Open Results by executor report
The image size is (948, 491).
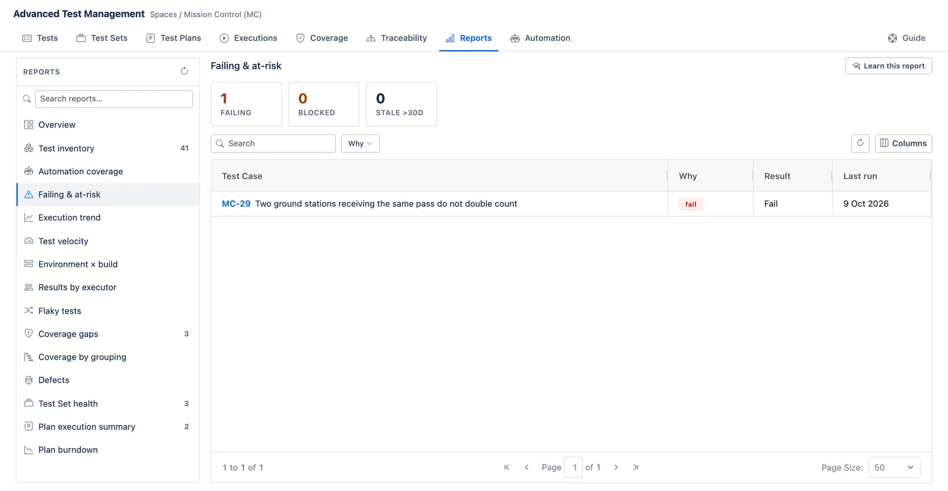pyautogui.click(x=108, y=287)
